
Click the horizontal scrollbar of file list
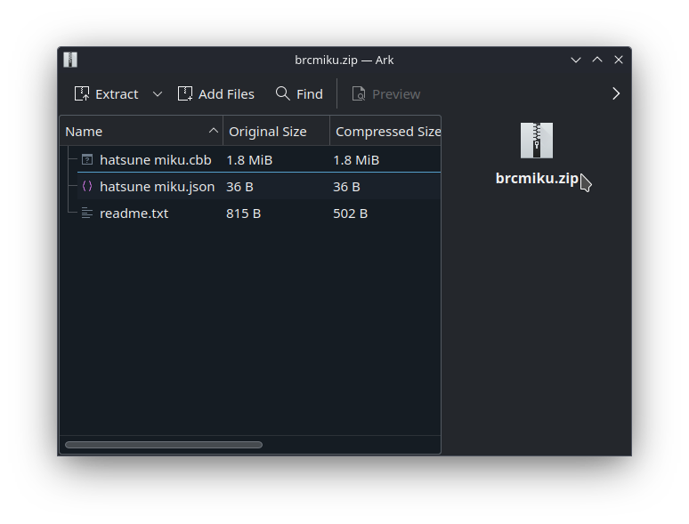click(x=164, y=445)
